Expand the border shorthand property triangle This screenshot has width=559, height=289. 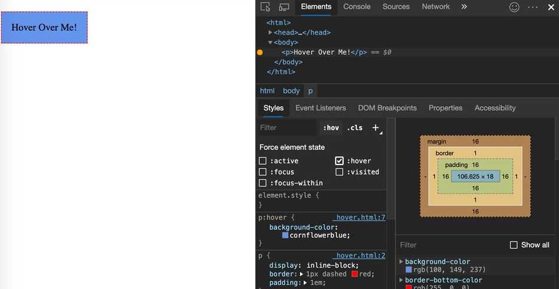click(x=301, y=274)
